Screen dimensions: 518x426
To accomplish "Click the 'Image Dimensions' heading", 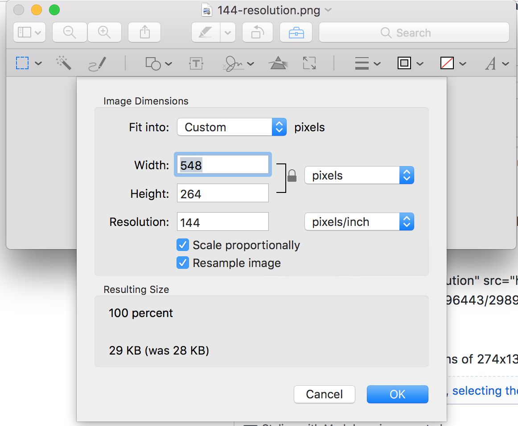I will tap(146, 101).
